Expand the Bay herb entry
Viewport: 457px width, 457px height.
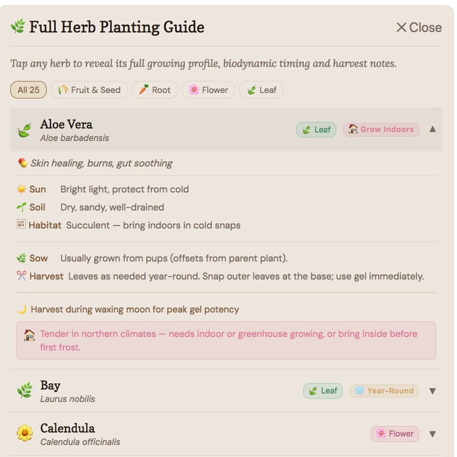(x=433, y=391)
